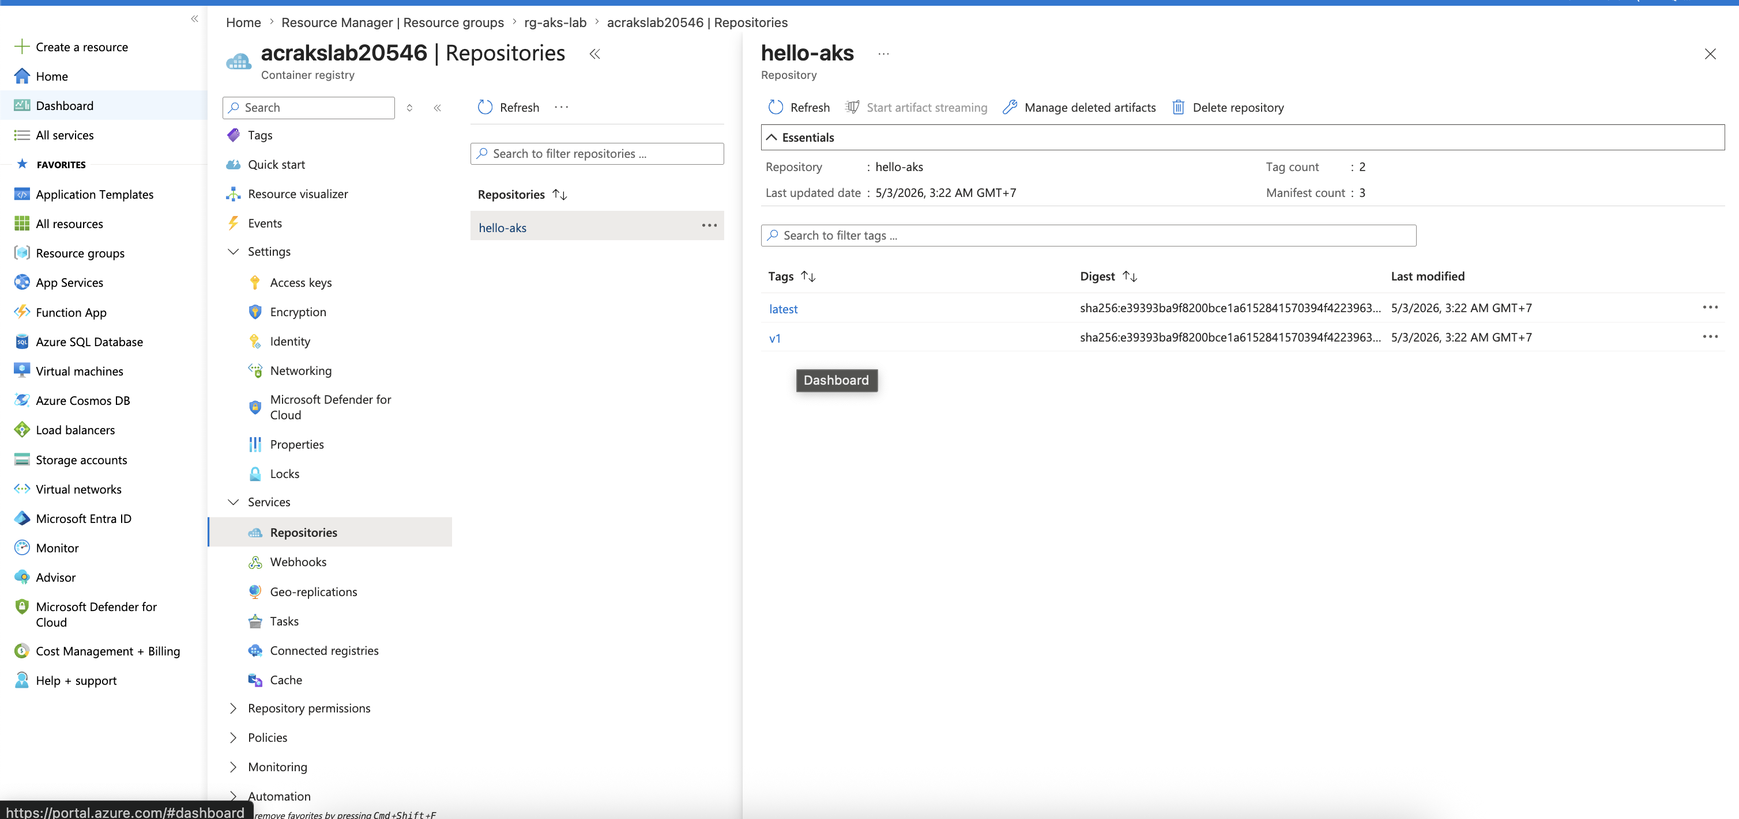Viewport: 1739px width, 819px height.
Task: Open Advisor cloud icon
Action: tap(21, 577)
